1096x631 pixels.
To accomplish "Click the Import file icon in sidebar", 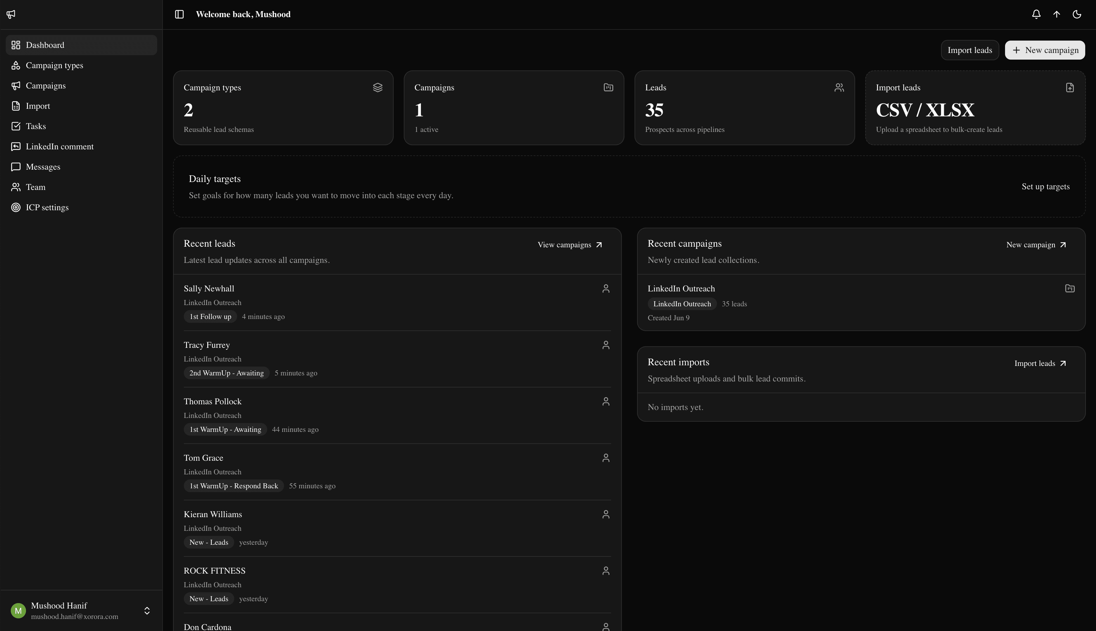I will pyautogui.click(x=16, y=106).
